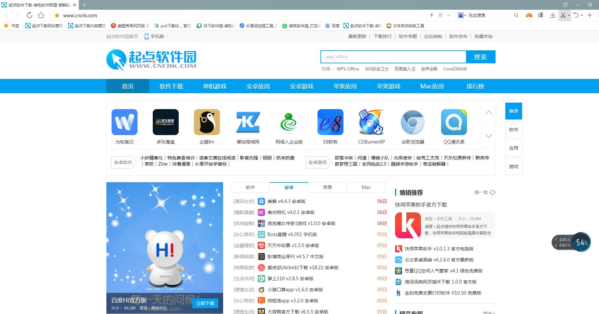Open the E8财务 app icon
The image size is (599, 314).
pyautogui.click(x=330, y=122)
